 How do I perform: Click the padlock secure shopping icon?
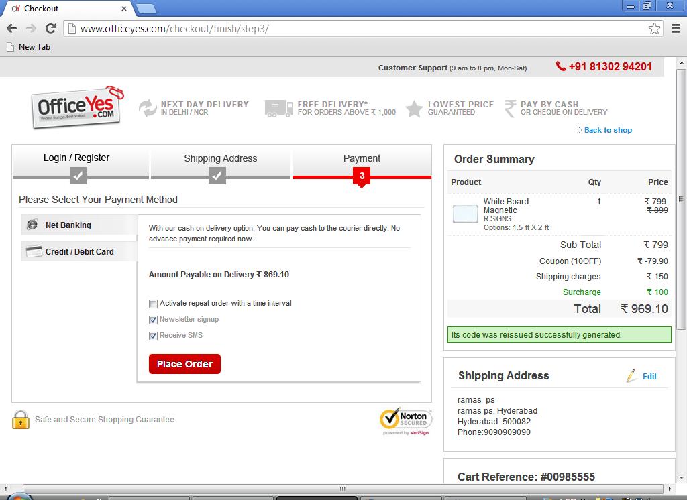pyautogui.click(x=21, y=420)
